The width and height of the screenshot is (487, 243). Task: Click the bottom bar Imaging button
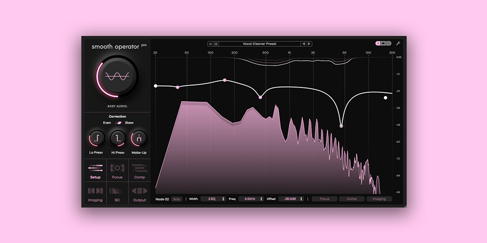tap(379, 199)
